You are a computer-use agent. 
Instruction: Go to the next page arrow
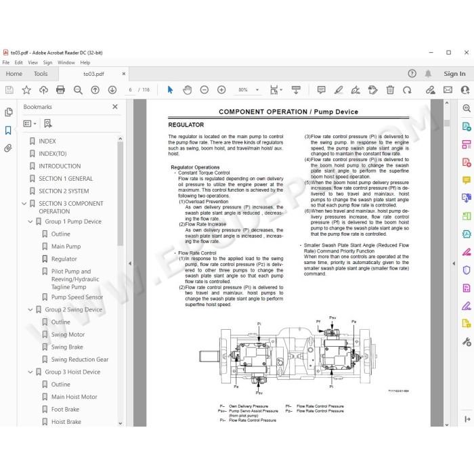pos(112,90)
